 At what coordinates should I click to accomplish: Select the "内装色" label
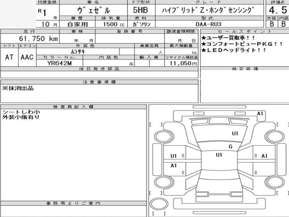coord(108,58)
